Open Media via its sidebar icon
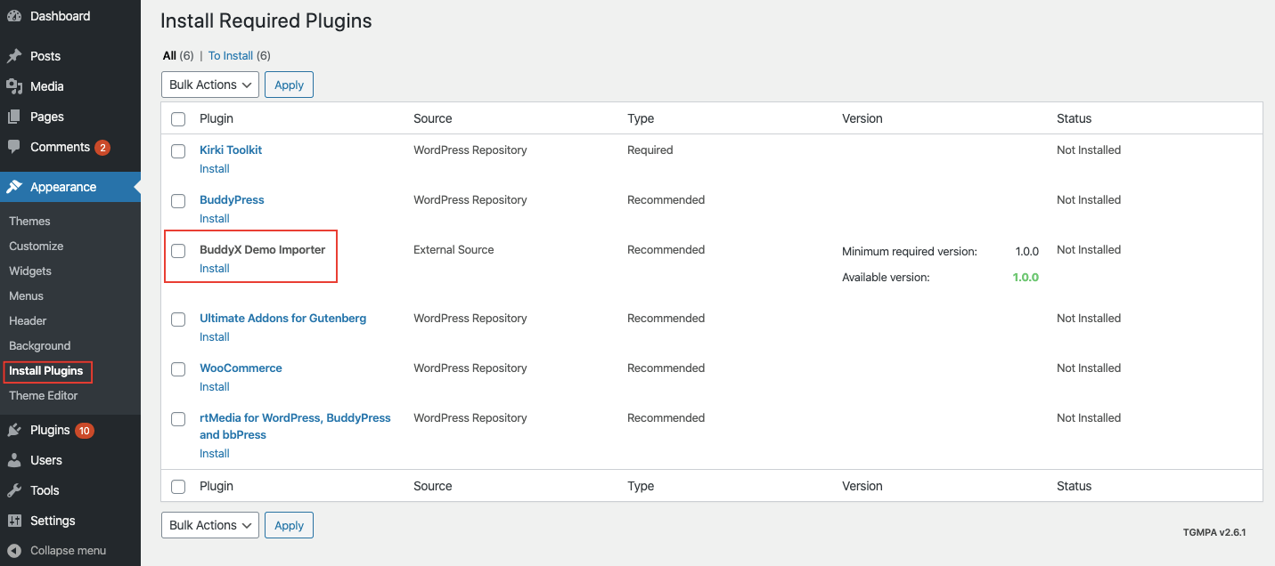1275x566 pixels. coord(14,86)
